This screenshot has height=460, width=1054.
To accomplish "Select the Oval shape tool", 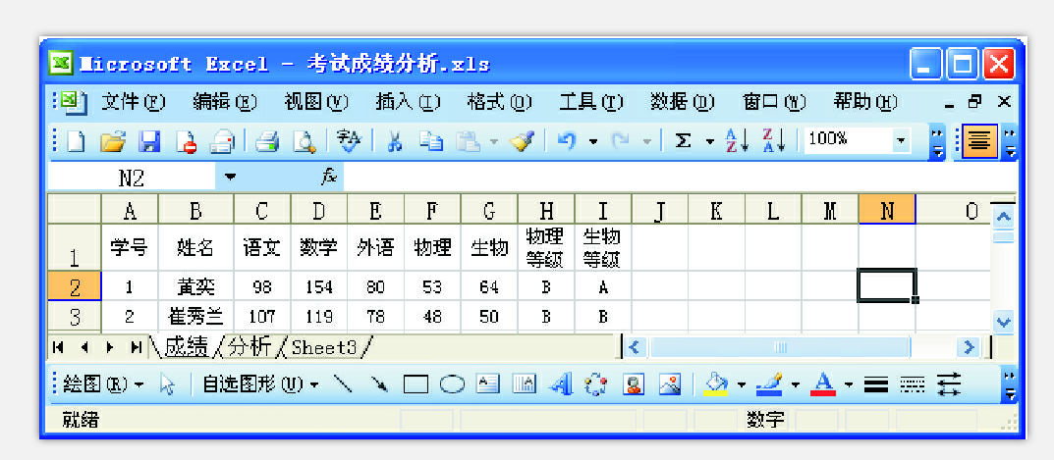I will point(452,384).
